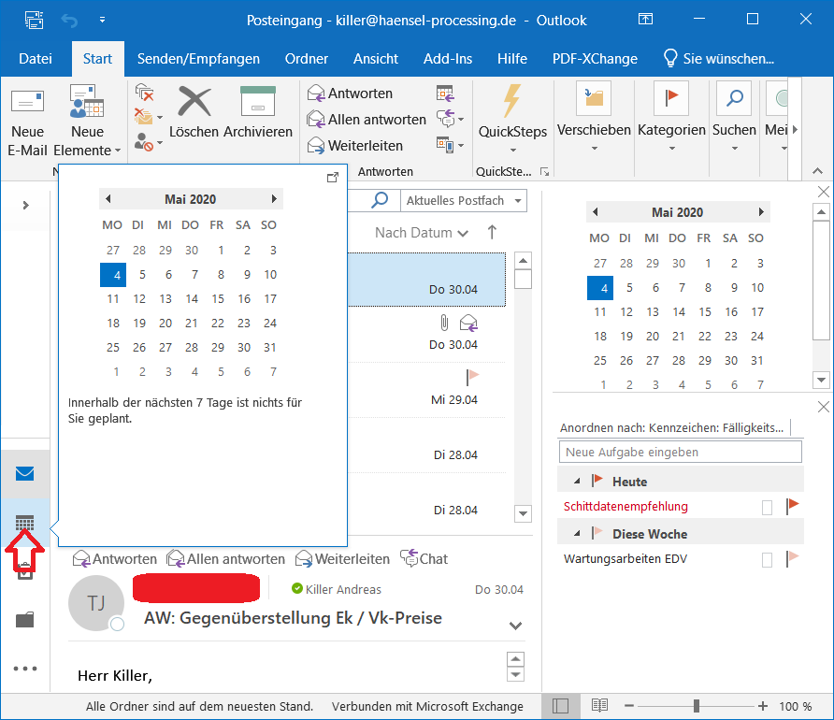Click the ignore conversation icon in the ribbon

144,94
